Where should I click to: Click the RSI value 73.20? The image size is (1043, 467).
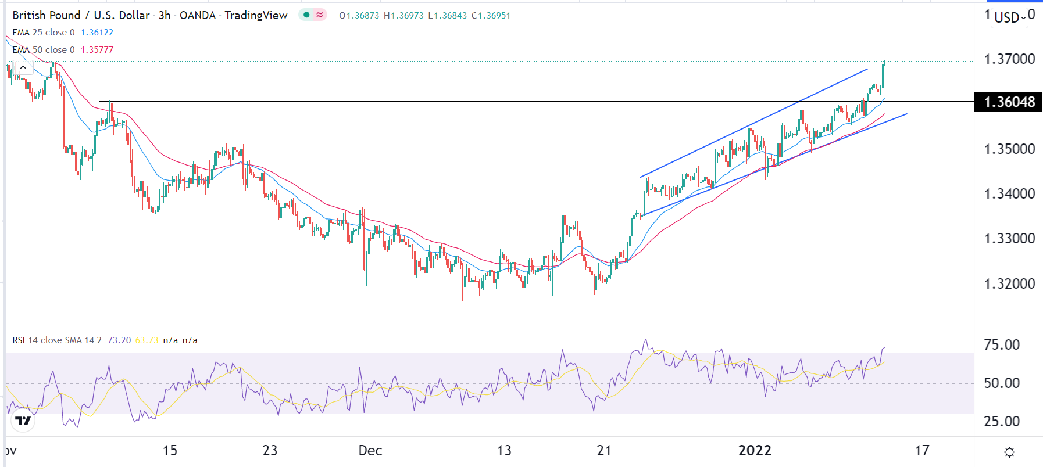[119, 340]
